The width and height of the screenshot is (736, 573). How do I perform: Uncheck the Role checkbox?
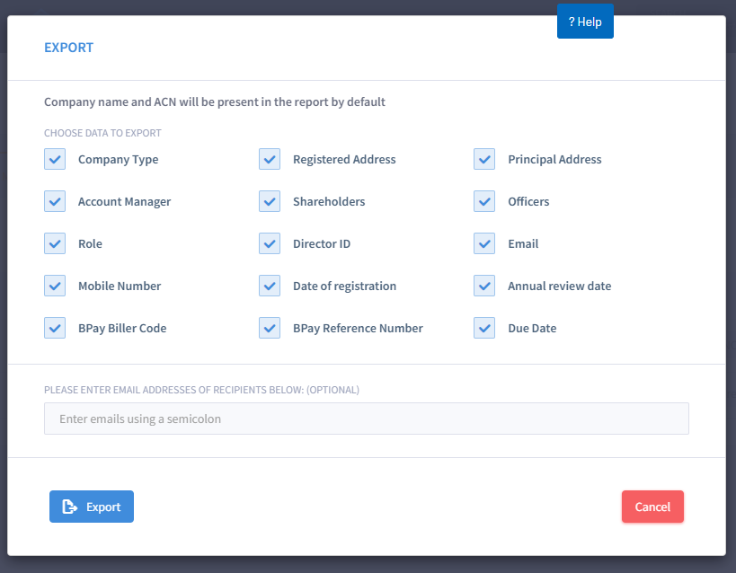[55, 243]
